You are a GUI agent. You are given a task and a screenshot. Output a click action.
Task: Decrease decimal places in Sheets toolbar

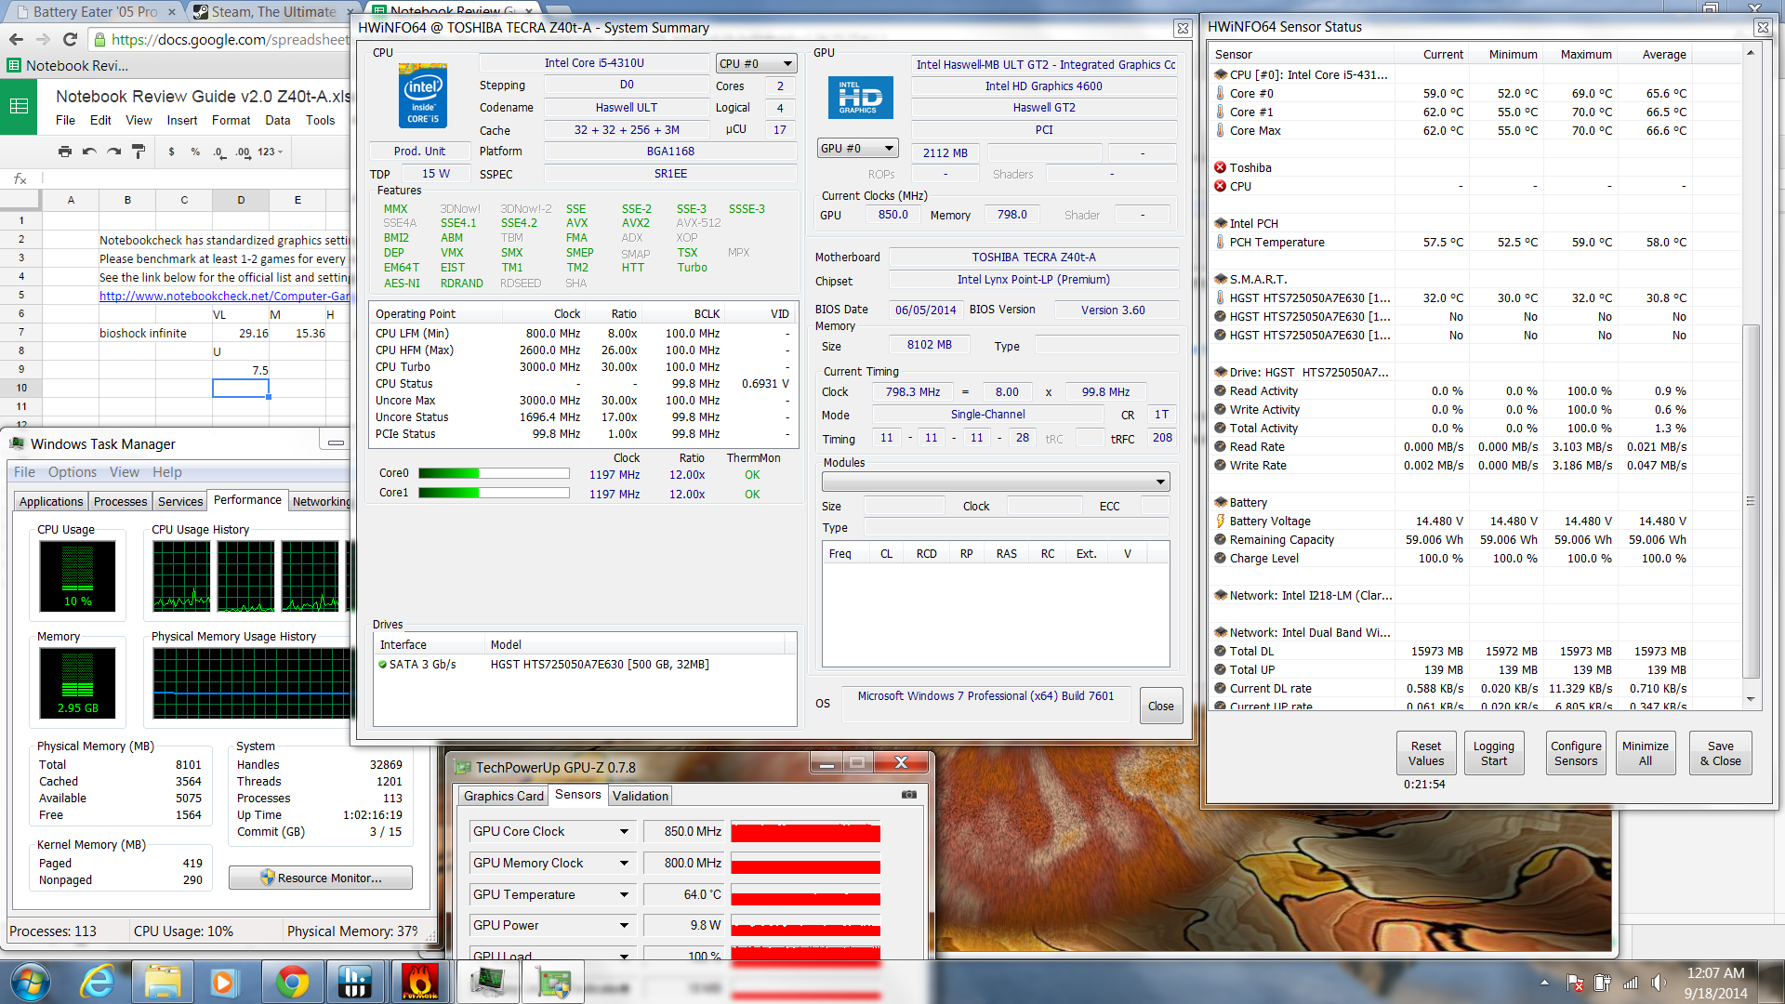[218, 152]
